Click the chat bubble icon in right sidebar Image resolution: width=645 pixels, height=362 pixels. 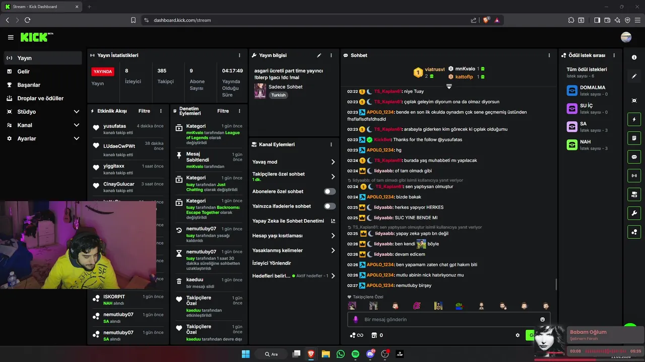point(634,157)
